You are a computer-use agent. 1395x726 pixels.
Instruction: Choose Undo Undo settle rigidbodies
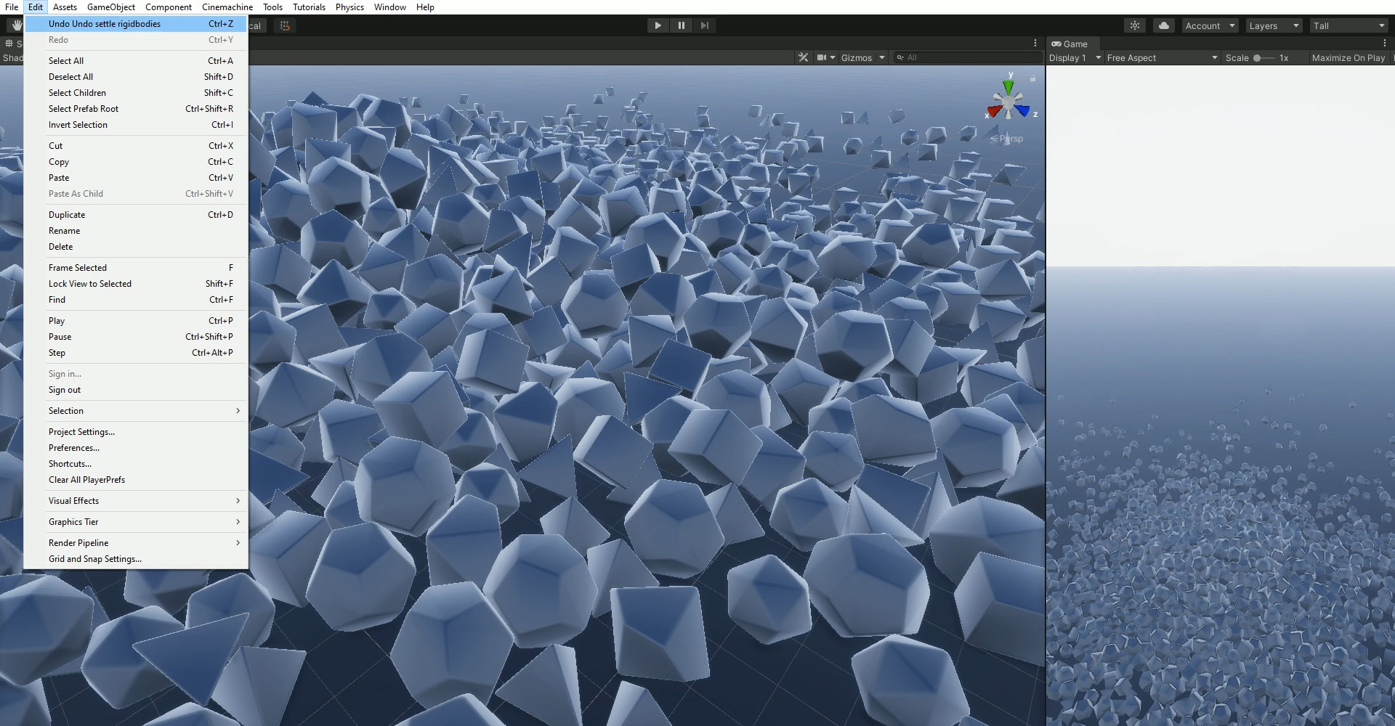(136, 24)
